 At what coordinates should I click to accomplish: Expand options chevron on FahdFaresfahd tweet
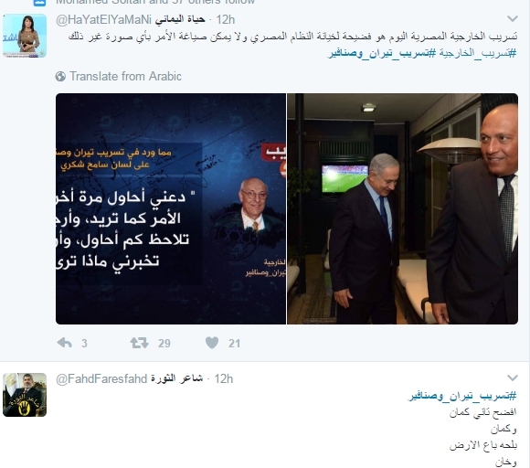point(513,378)
